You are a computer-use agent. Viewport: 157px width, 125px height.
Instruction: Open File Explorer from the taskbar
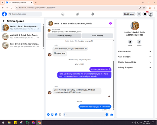[x=9, y=122]
